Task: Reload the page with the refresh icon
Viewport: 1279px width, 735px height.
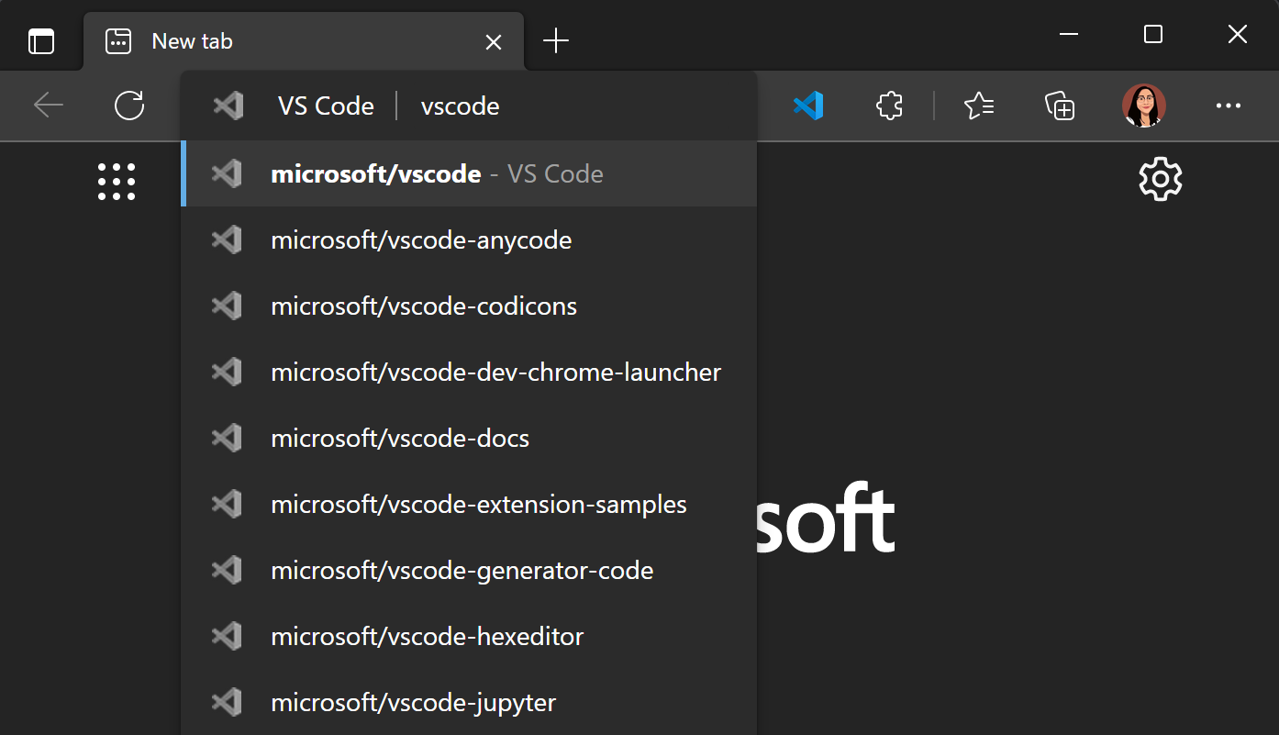Action: (x=128, y=106)
